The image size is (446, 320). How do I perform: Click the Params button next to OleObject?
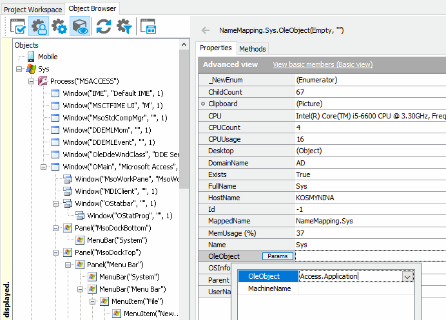coord(277,256)
